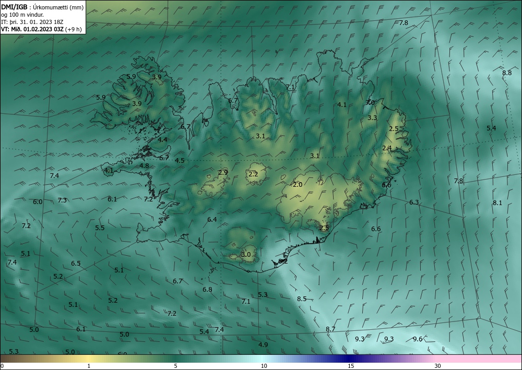The width and height of the screenshot is (522, 370).
Task: Select the 'VT: Mið. 01.02.2023 03Z (+9 h)' line
Action: point(41,29)
